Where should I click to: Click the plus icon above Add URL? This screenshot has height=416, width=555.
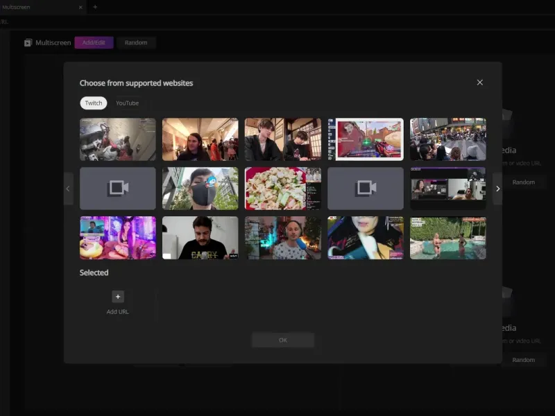(118, 297)
